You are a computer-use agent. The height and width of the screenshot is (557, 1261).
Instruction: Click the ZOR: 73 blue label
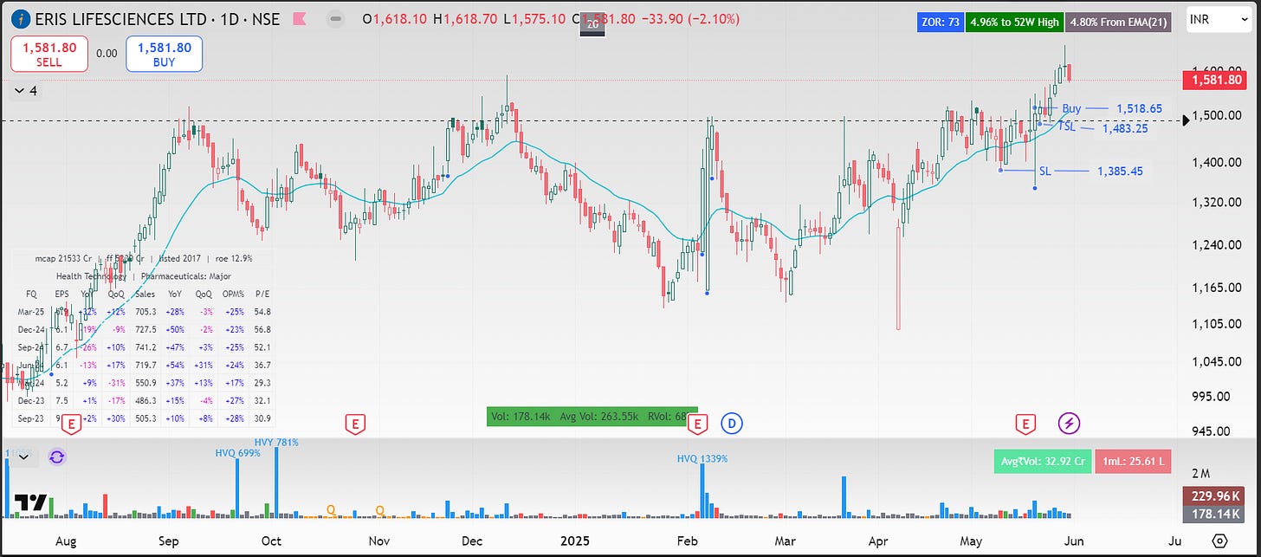[x=940, y=23]
